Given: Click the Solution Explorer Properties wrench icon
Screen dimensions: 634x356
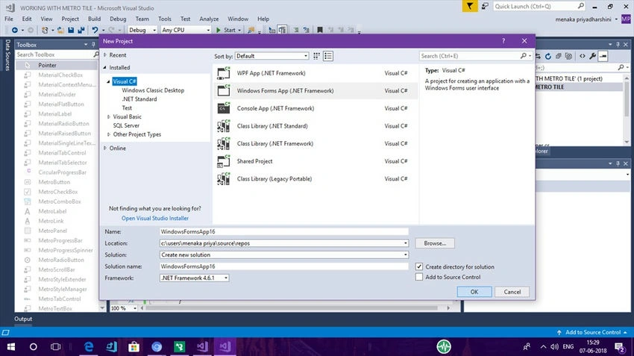Looking at the screenshot, I should click(593, 56).
